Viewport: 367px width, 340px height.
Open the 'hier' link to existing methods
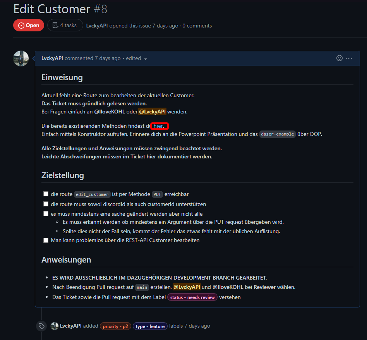coord(158,126)
